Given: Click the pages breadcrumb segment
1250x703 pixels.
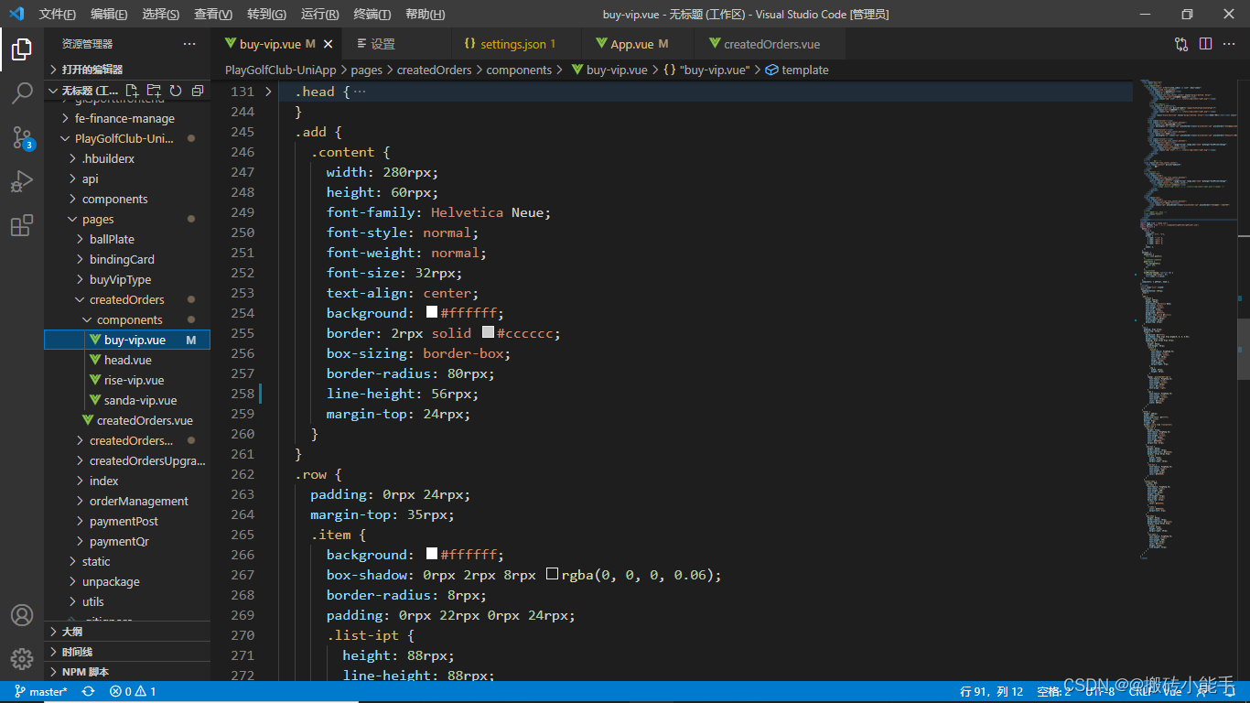Looking at the screenshot, I should point(366,70).
